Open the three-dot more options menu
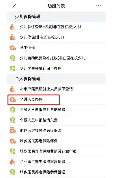This screenshot has height=178, width=116. click(98, 6)
